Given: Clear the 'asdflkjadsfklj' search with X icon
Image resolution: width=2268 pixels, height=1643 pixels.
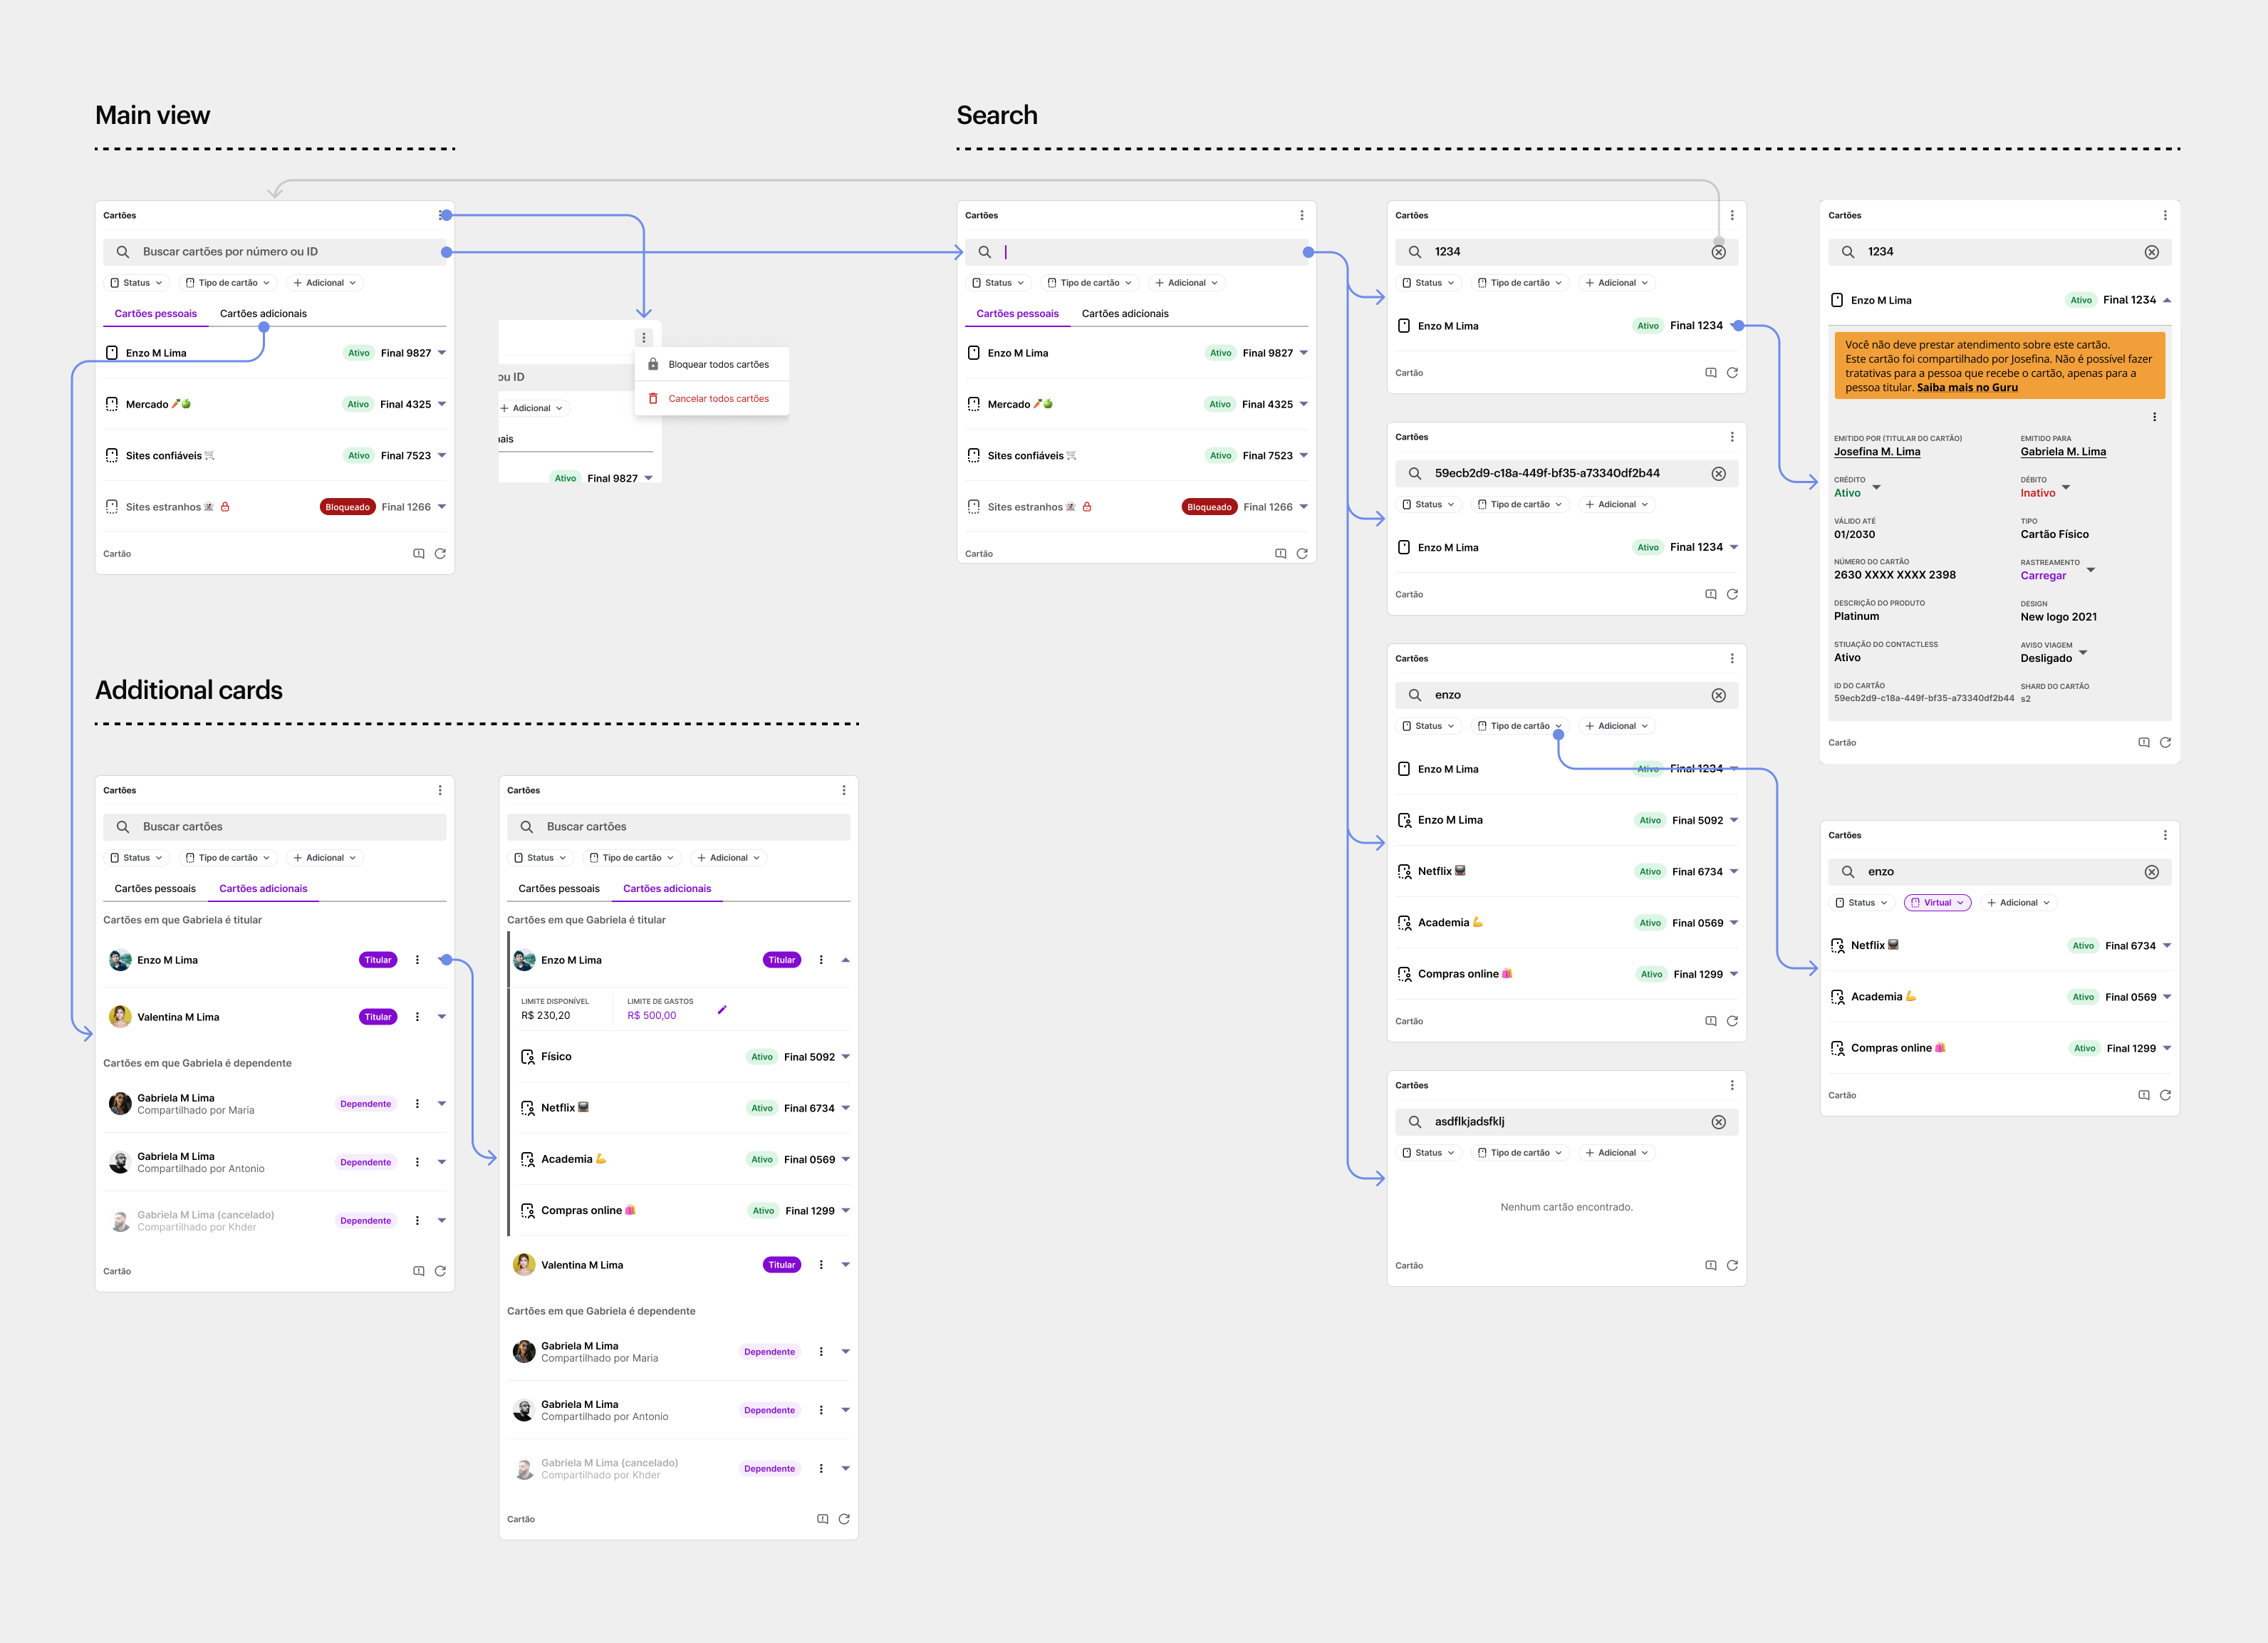Looking at the screenshot, I should pos(1718,1122).
